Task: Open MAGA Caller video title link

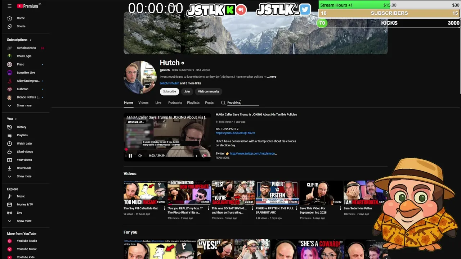Action: 256,114
